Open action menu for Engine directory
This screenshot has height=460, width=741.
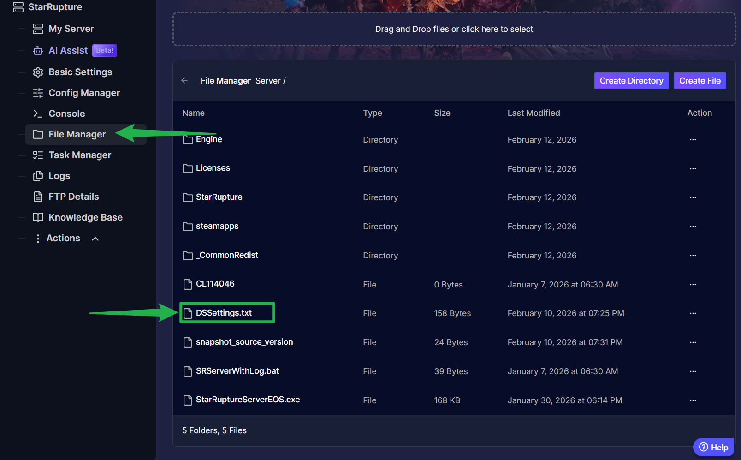[693, 140]
